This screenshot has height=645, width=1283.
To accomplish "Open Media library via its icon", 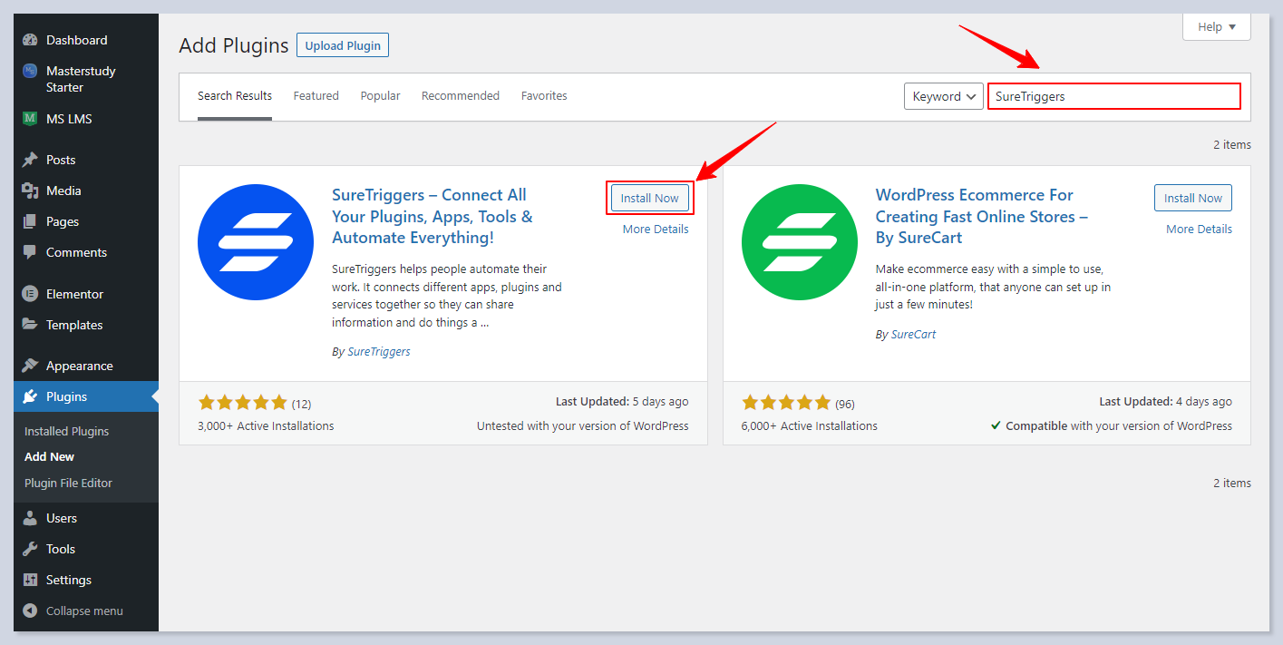I will 30,191.
